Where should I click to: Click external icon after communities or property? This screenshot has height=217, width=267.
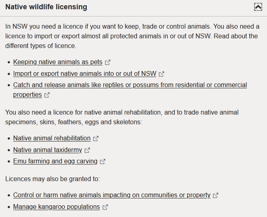click(x=216, y=196)
